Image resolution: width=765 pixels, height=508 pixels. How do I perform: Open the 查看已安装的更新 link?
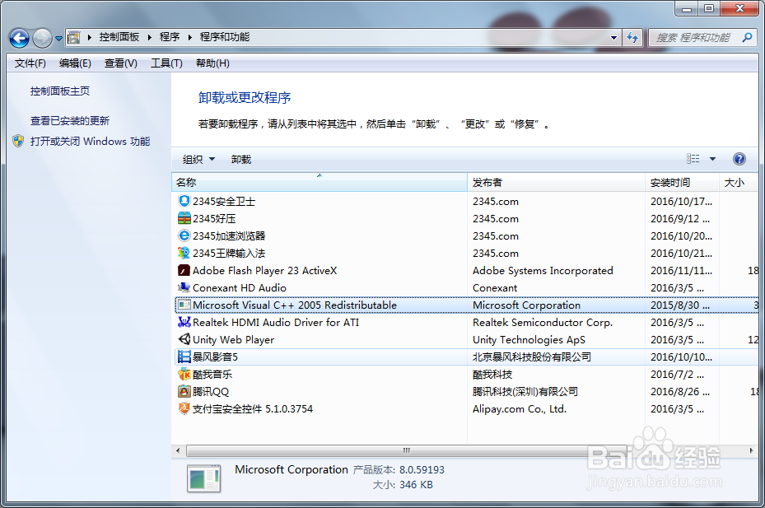tap(70, 120)
